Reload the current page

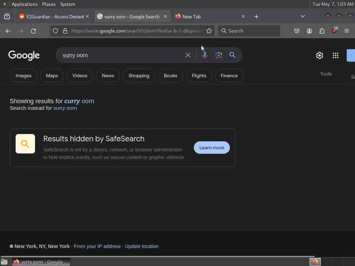(33, 31)
